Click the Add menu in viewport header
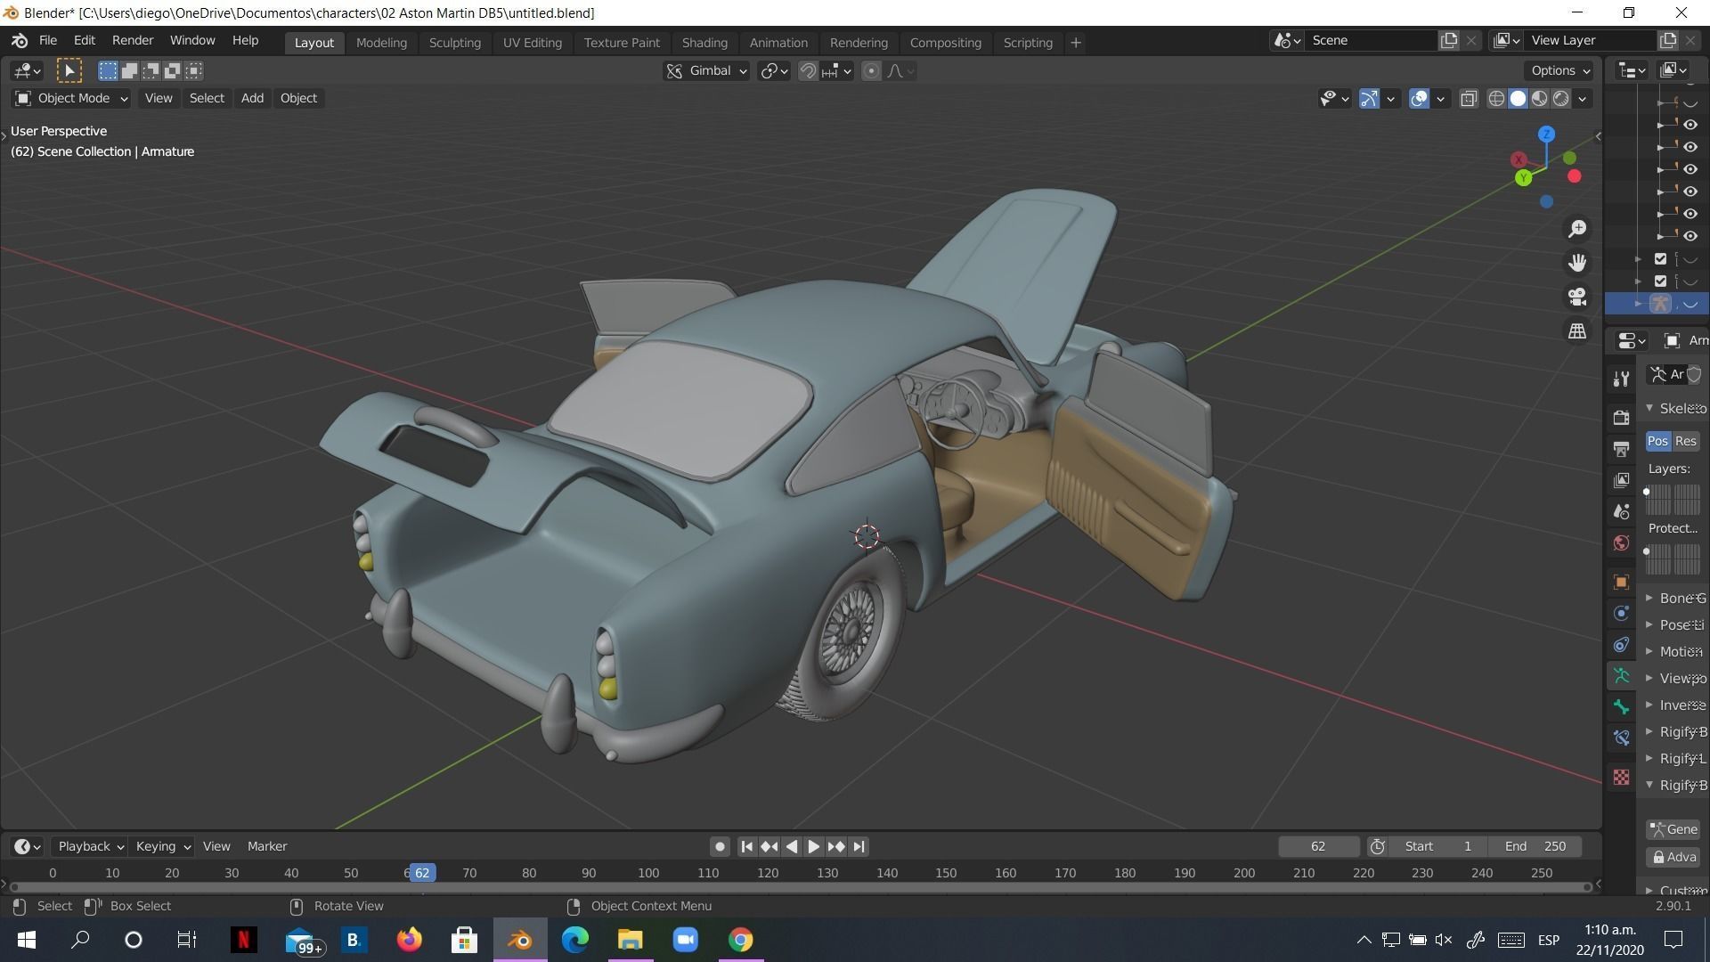1710x962 pixels. pos(252,98)
